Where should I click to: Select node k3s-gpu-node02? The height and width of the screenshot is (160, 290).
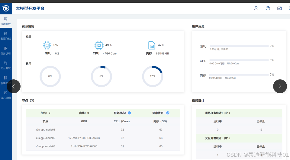coord(45,138)
